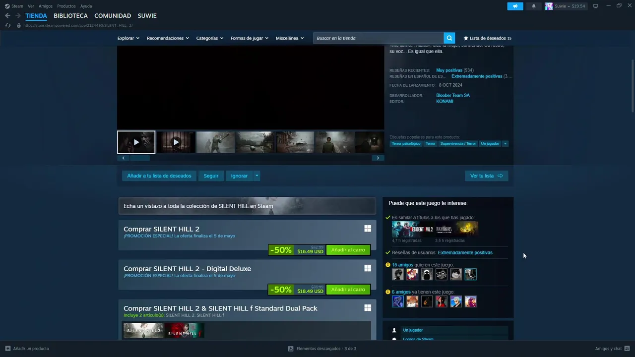Open the Formas de jugar dropdown
This screenshot has height=357, width=635.
click(249, 38)
